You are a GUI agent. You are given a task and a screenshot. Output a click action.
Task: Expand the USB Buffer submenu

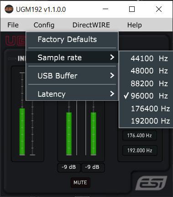72,76
